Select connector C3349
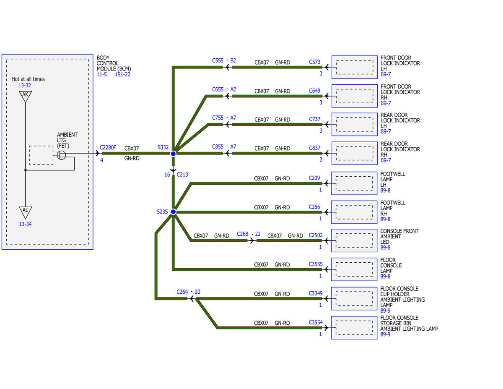 [x=316, y=293]
